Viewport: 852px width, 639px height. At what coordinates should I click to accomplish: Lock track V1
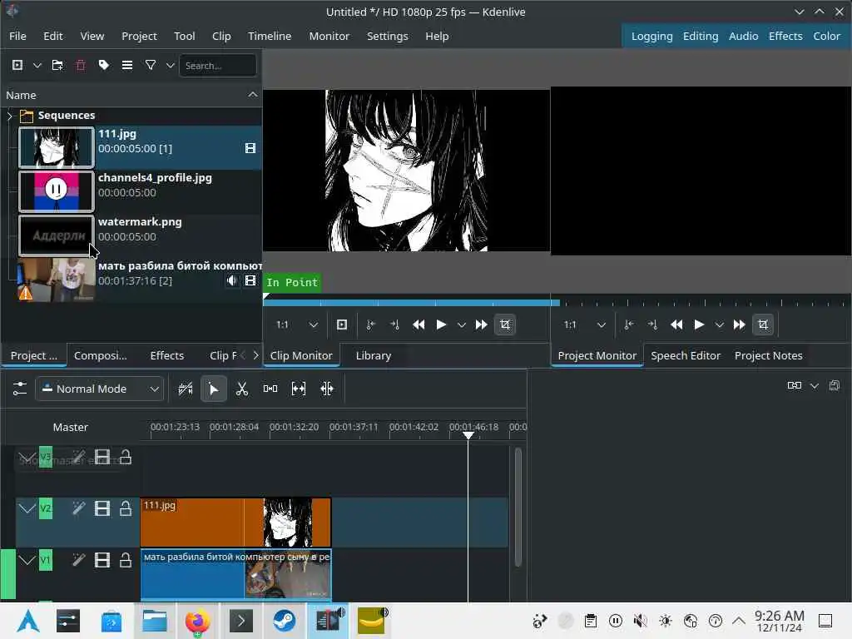126,560
